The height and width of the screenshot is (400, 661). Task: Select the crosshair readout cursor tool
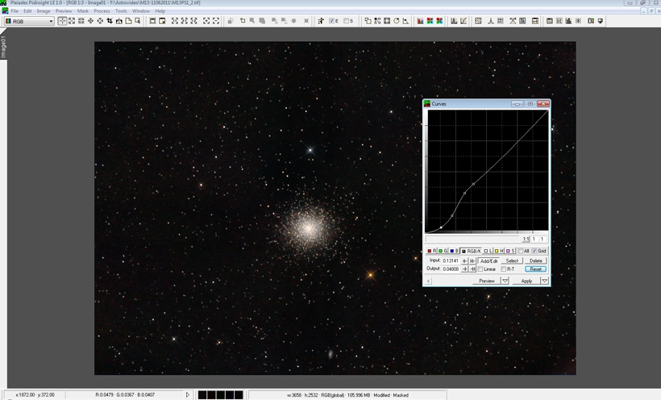pyautogui.click(x=62, y=21)
